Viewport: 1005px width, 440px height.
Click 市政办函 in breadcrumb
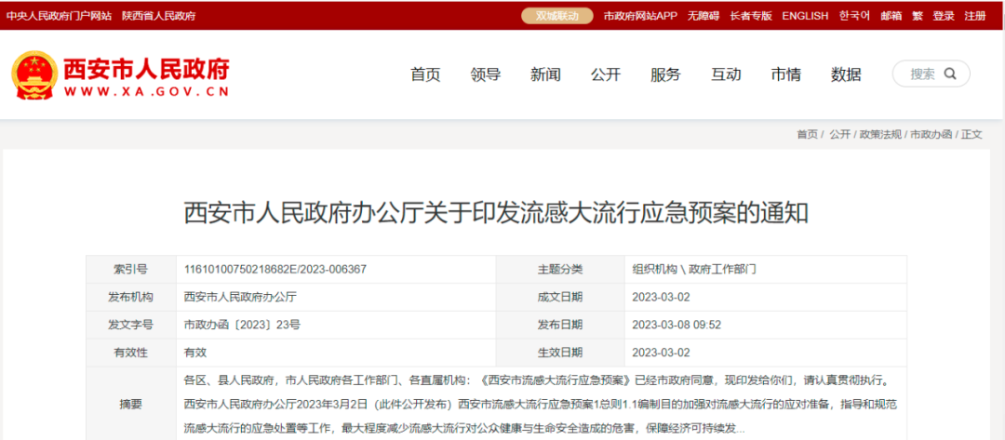tap(931, 135)
